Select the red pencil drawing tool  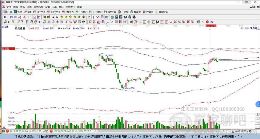5,22
